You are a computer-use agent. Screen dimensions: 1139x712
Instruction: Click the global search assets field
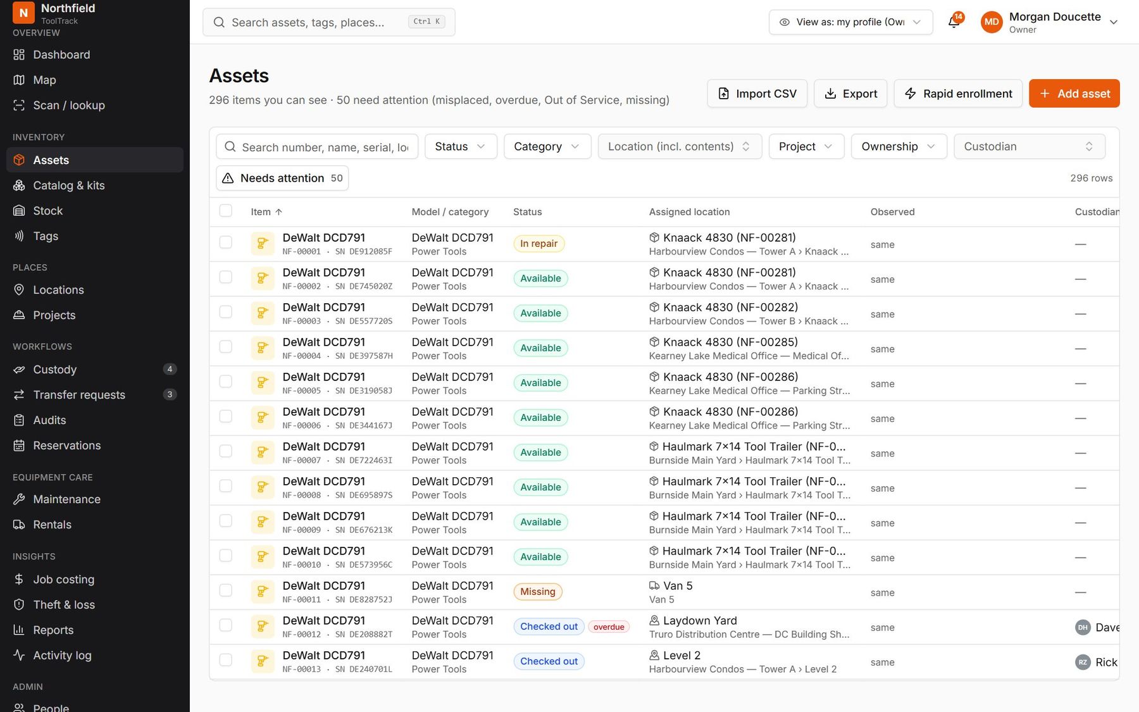point(328,22)
